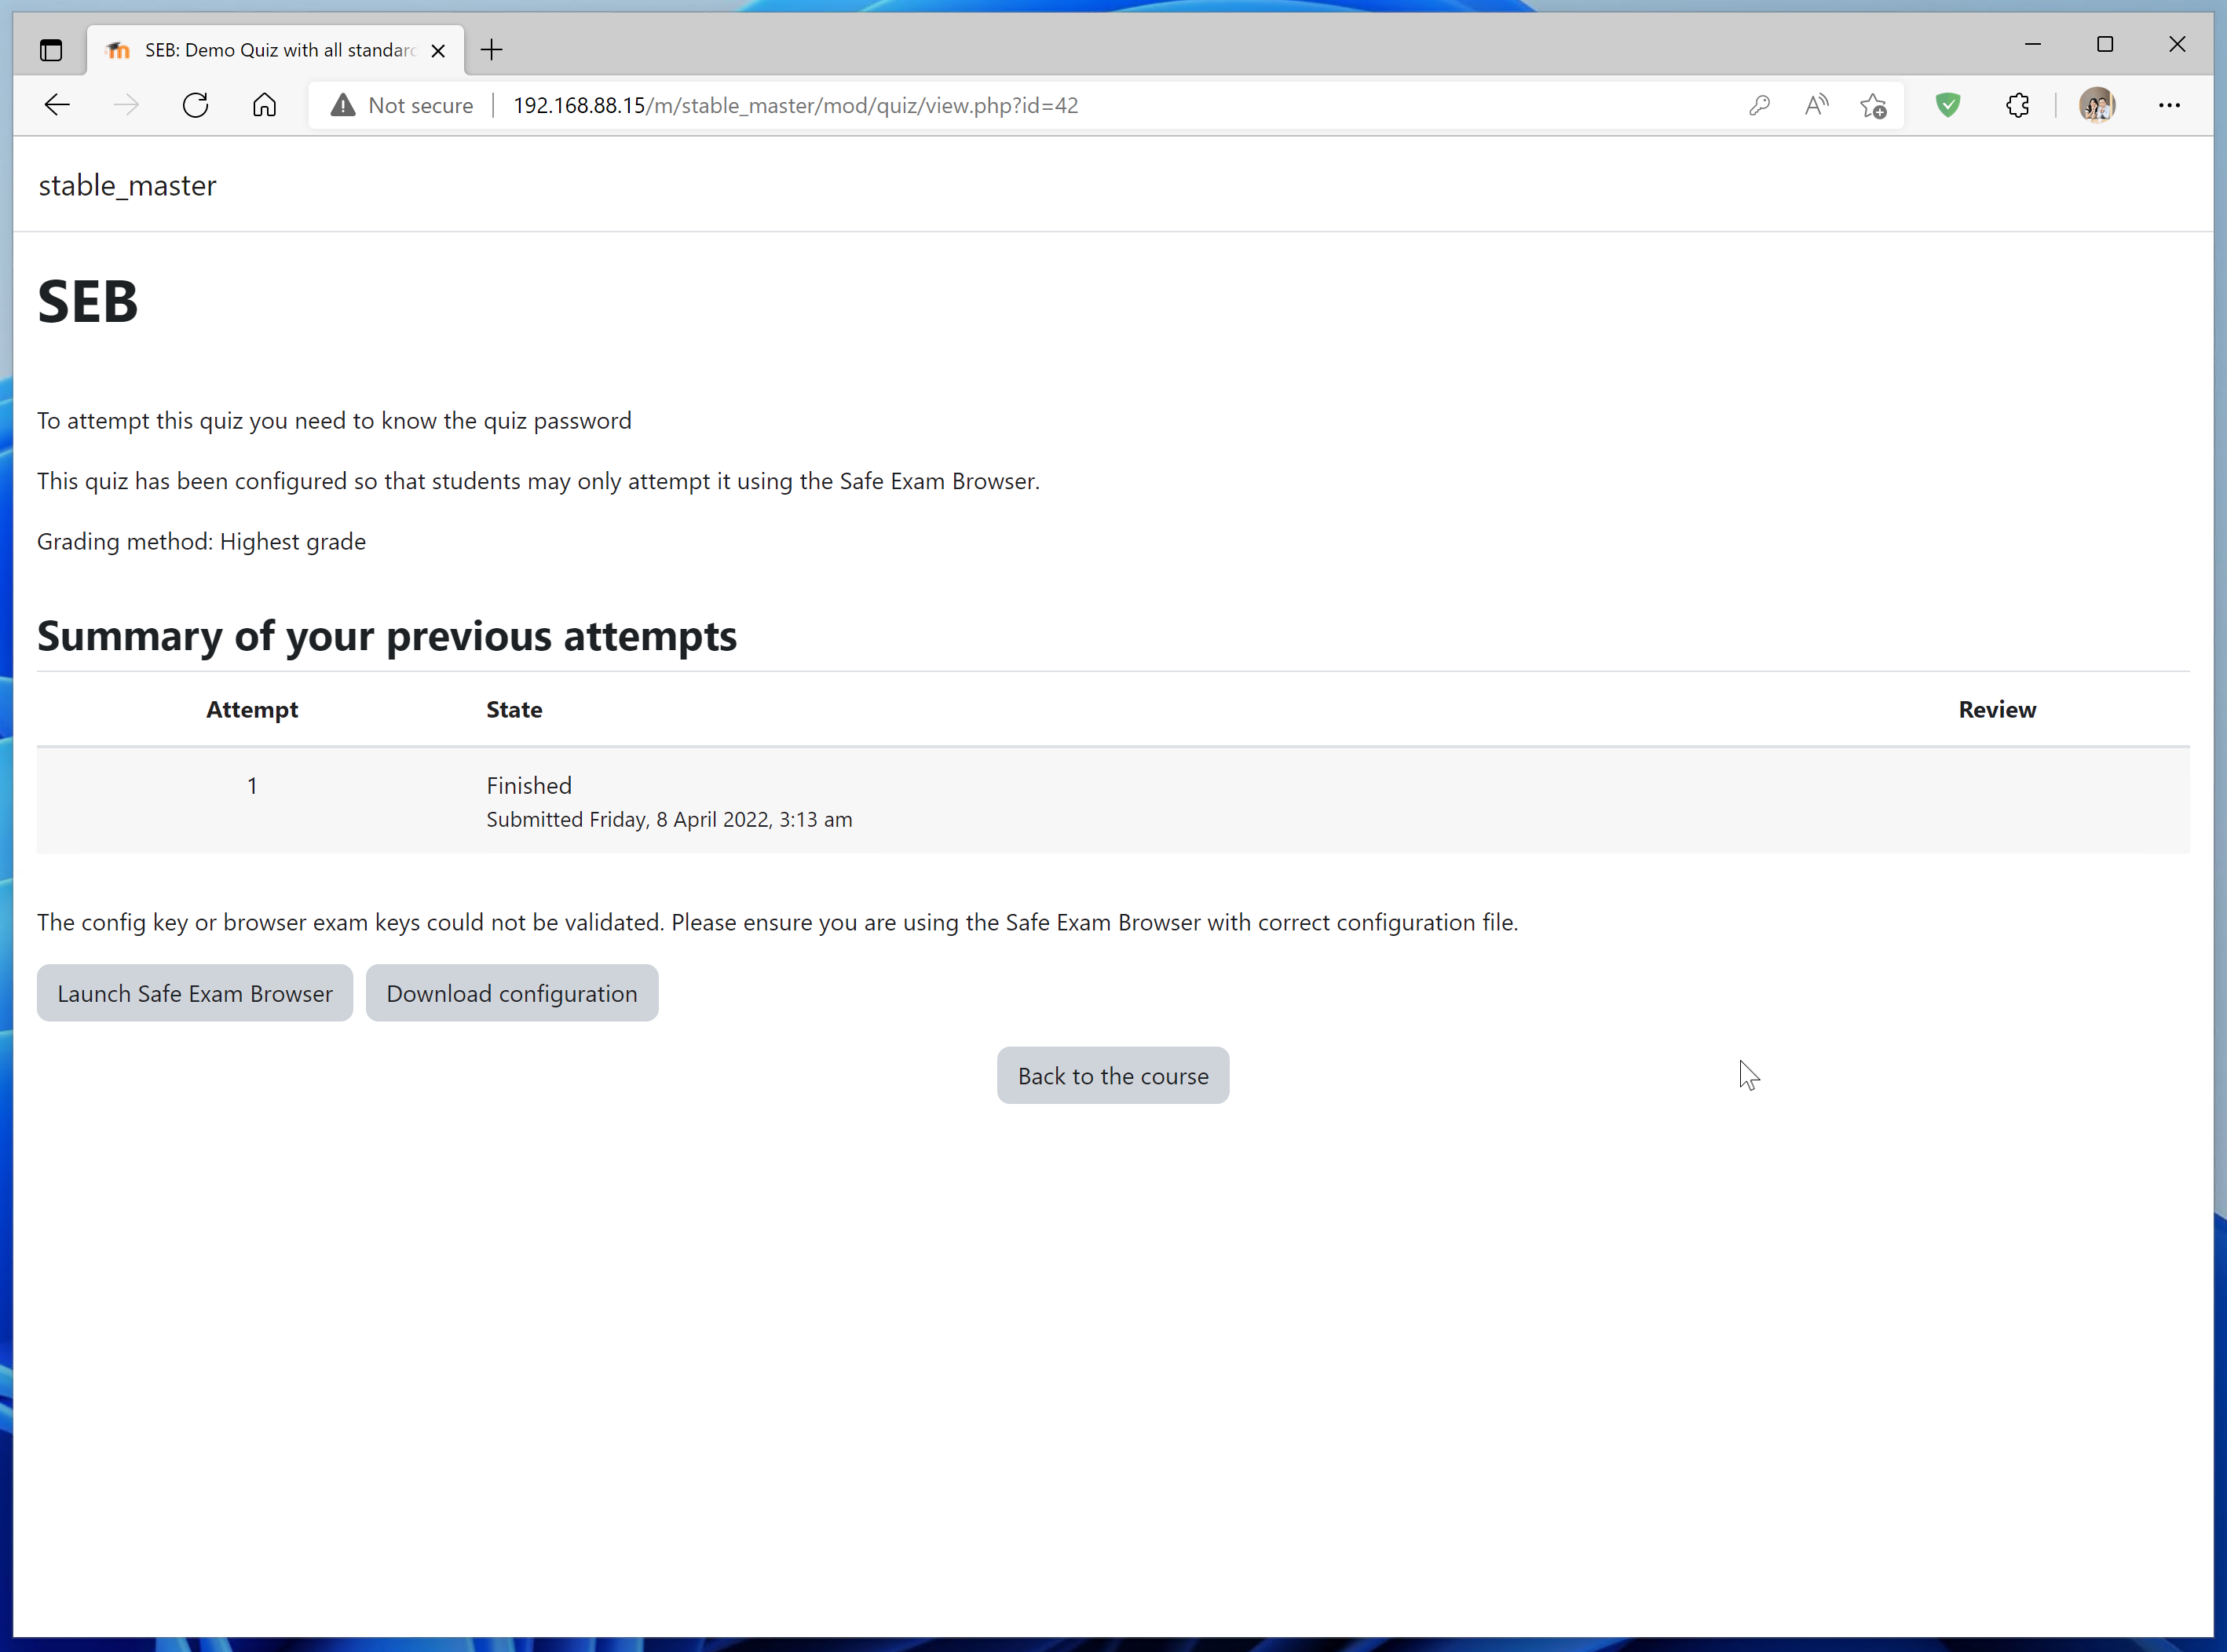This screenshot has width=2227, height=1652.
Task: Close the browser window
Action: 2177,44
